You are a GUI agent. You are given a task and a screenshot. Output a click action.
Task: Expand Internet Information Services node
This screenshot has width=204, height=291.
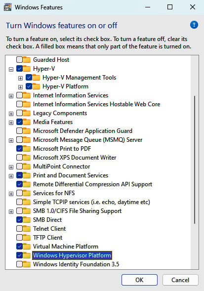coord(11,96)
